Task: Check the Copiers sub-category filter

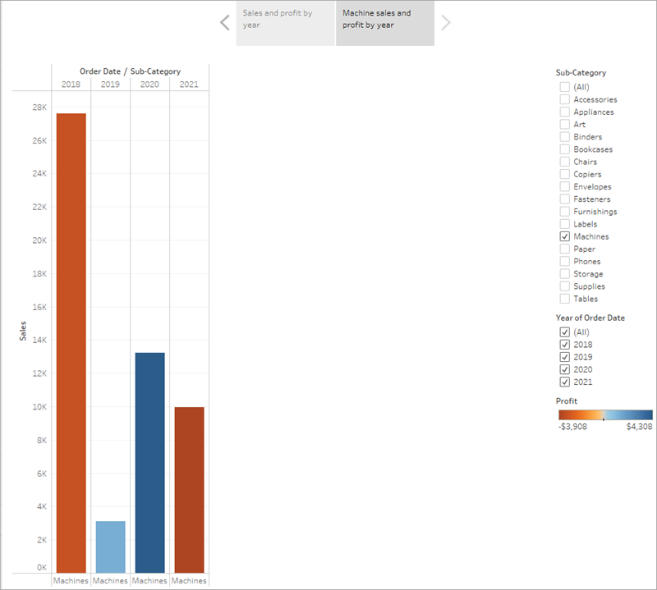Action: pos(565,174)
